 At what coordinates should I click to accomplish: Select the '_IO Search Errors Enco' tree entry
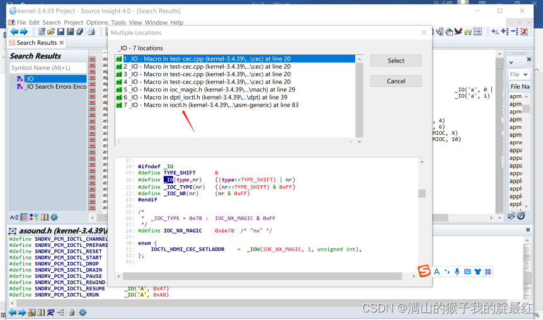(55, 86)
